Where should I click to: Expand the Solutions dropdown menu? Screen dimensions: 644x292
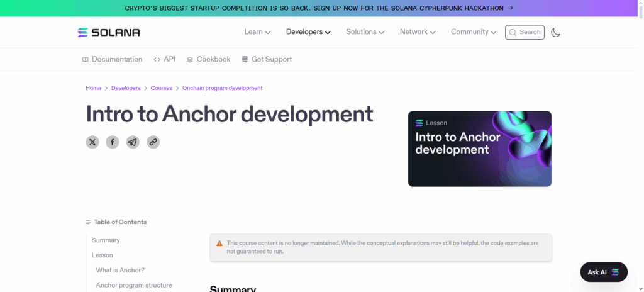click(x=365, y=32)
